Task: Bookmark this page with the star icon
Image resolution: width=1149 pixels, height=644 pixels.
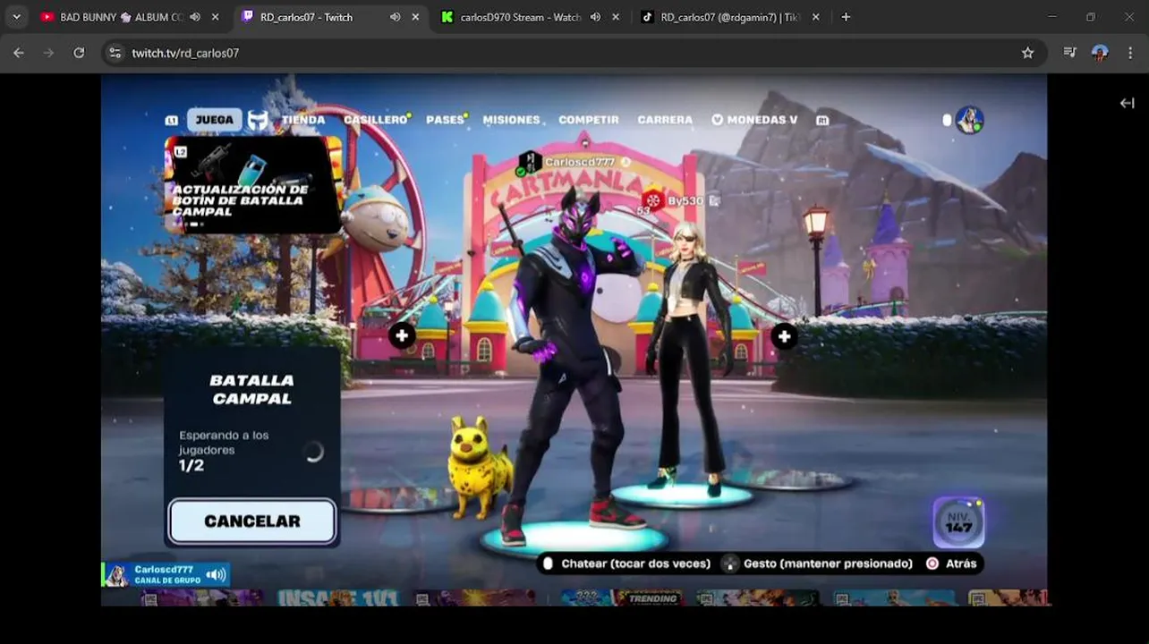Action: click(1027, 53)
